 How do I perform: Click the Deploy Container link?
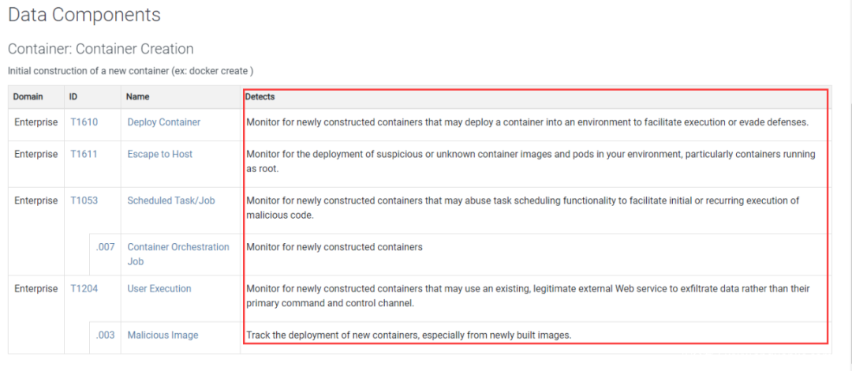[163, 122]
